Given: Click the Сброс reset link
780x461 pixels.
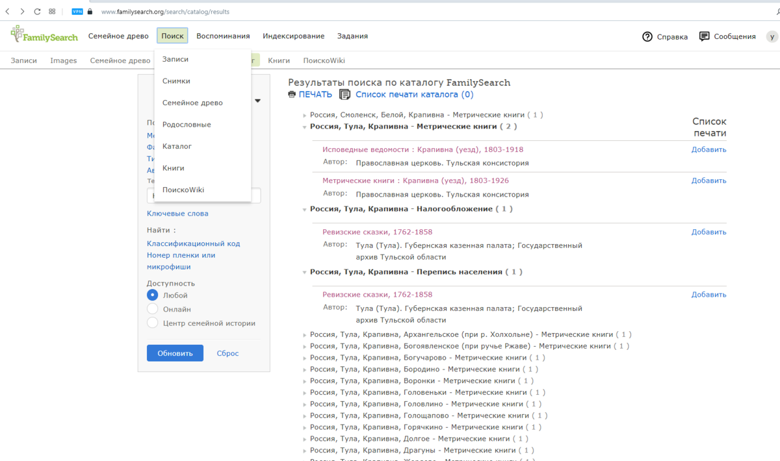Looking at the screenshot, I should click(x=227, y=353).
